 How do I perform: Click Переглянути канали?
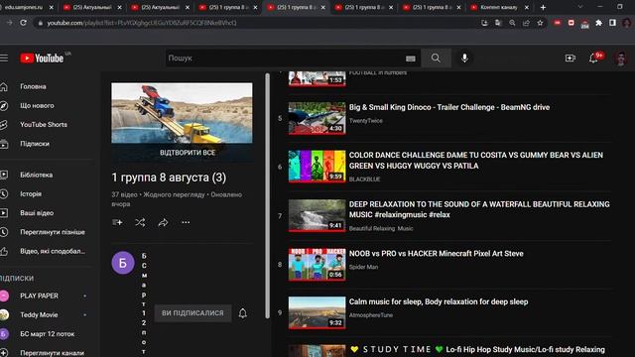(x=52, y=353)
